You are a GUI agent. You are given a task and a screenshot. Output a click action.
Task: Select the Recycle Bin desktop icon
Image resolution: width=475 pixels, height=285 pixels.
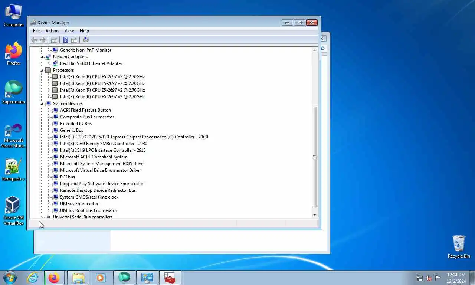click(459, 246)
